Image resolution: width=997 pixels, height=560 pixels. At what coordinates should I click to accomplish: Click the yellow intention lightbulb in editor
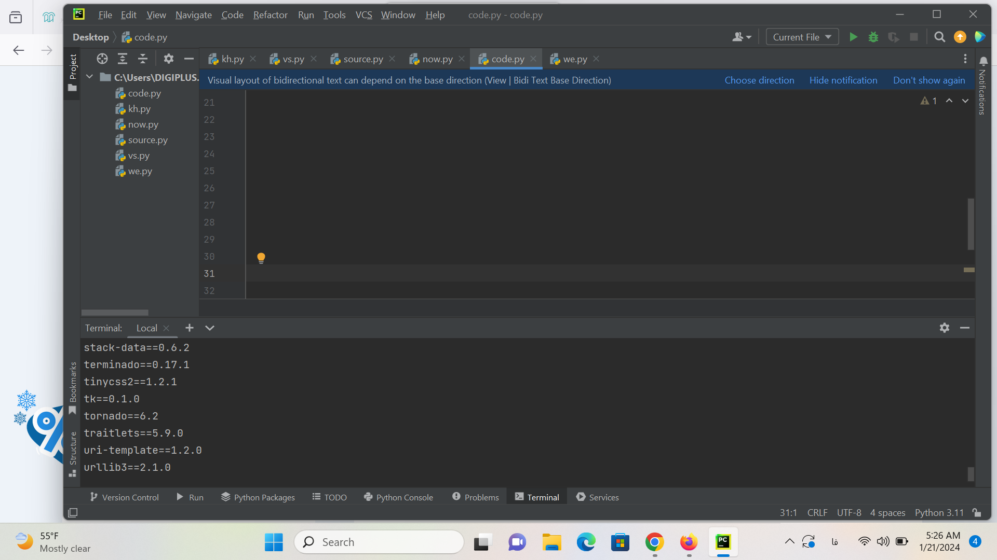coord(261,258)
